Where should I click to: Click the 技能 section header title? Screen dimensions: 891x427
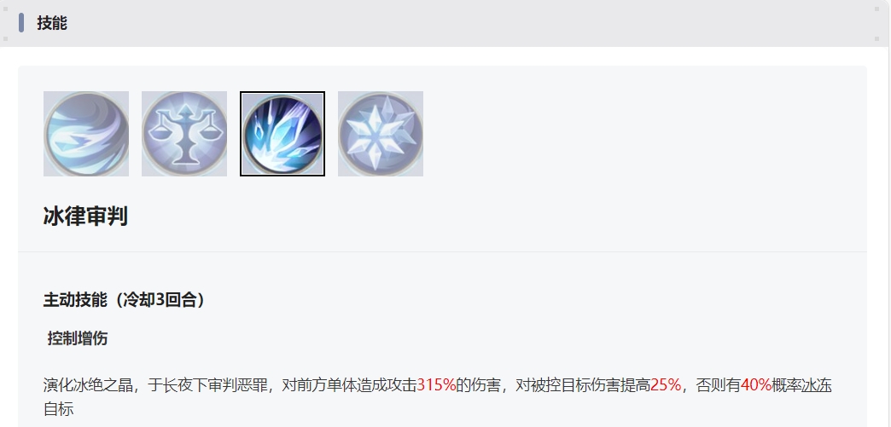coord(52,23)
